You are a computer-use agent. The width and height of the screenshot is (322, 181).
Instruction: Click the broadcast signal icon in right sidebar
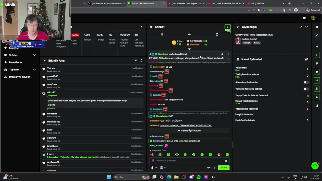coord(317,80)
